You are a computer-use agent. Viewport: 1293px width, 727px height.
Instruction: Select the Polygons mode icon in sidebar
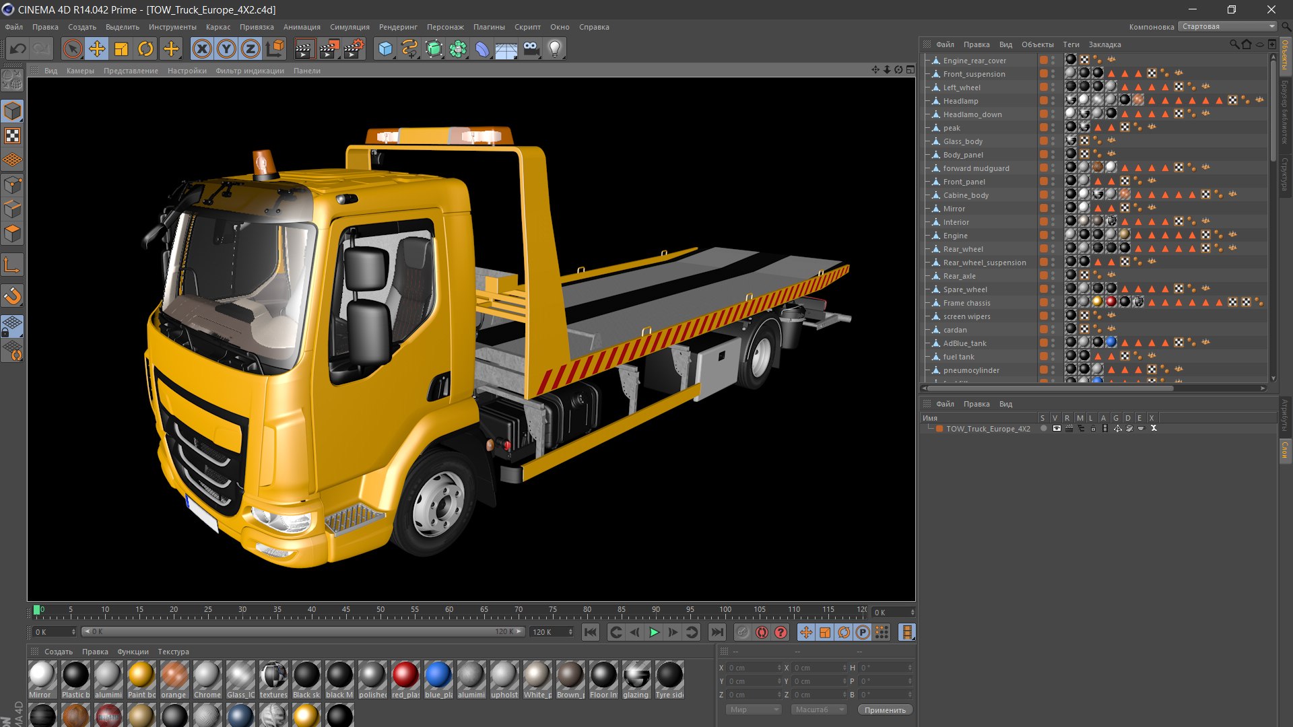[x=13, y=234]
